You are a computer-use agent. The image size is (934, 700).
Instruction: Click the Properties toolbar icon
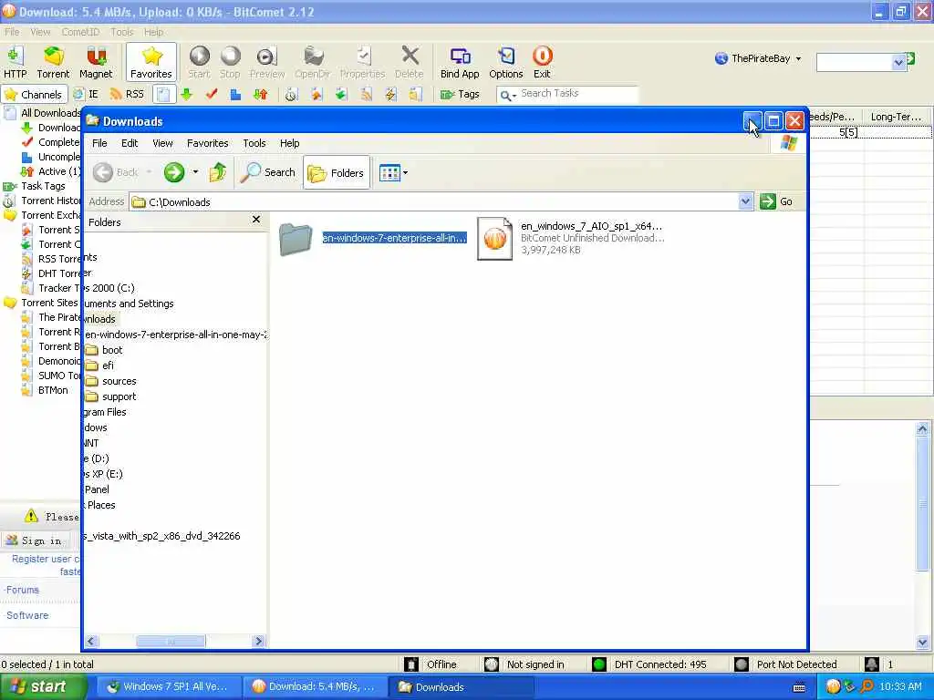[362, 62]
